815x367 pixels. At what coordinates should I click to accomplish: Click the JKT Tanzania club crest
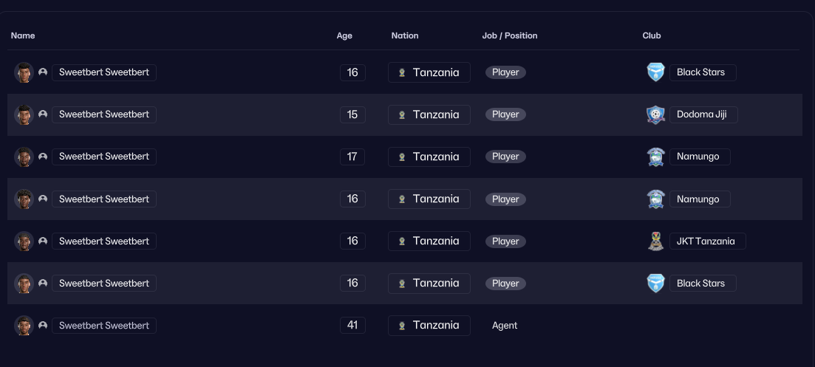tap(656, 241)
